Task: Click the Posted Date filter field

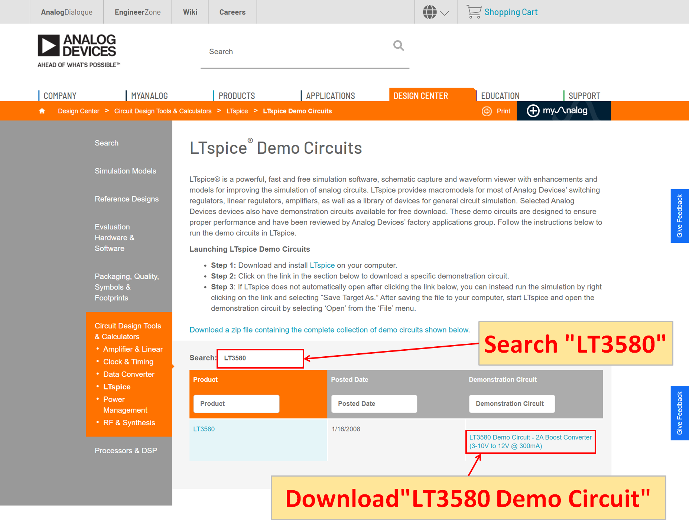Action: click(373, 403)
